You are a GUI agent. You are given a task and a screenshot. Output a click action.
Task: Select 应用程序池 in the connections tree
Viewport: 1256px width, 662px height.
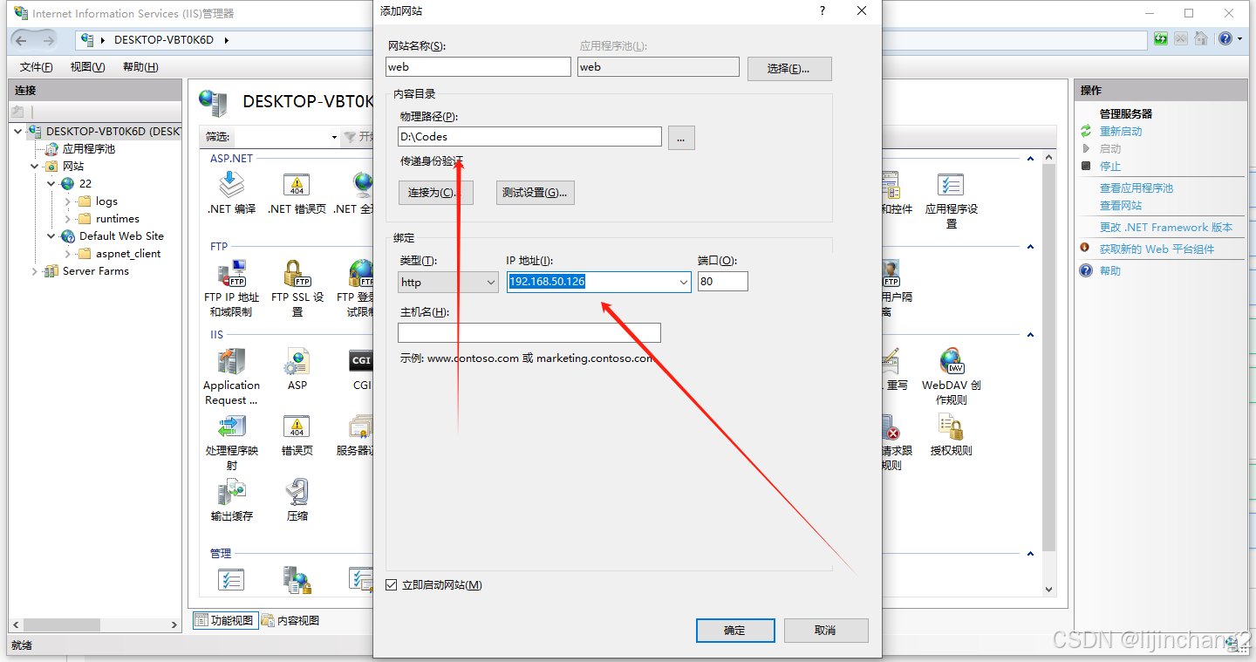[89, 148]
